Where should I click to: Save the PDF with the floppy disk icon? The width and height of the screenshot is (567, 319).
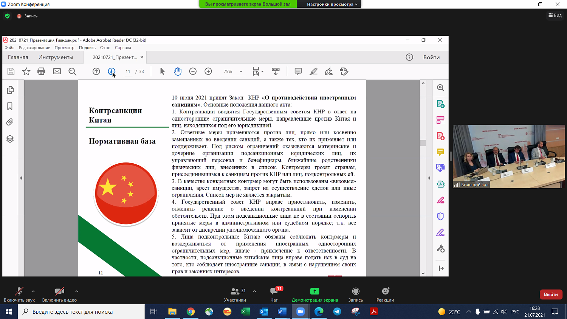(11, 71)
